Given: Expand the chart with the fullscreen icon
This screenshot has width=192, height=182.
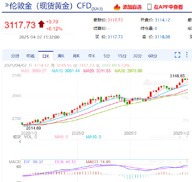Looking at the screenshot, I should [x=177, y=55].
